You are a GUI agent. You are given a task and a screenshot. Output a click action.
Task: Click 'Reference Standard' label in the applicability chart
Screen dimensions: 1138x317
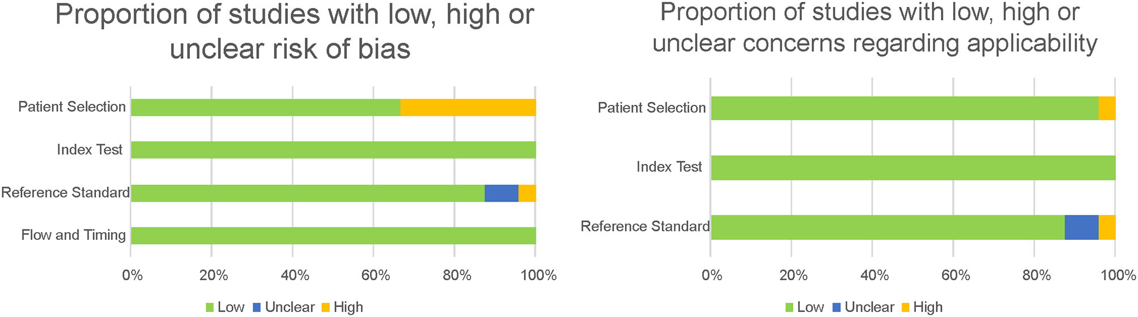(x=645, y=226)
